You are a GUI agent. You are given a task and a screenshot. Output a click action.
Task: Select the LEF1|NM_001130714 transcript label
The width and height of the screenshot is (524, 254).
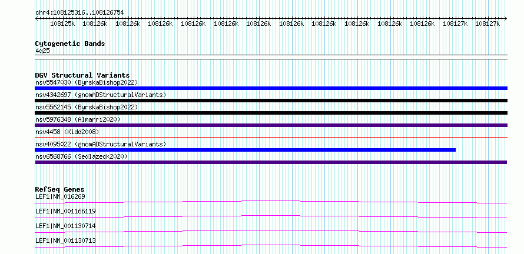65,226
